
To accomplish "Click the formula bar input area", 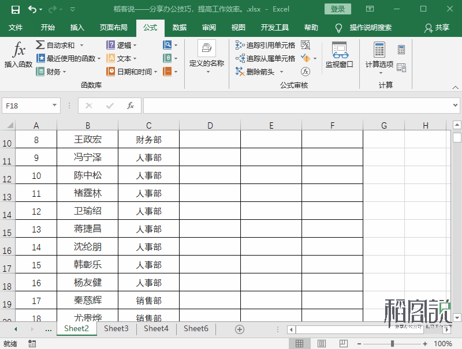I will tap(297, 106).
